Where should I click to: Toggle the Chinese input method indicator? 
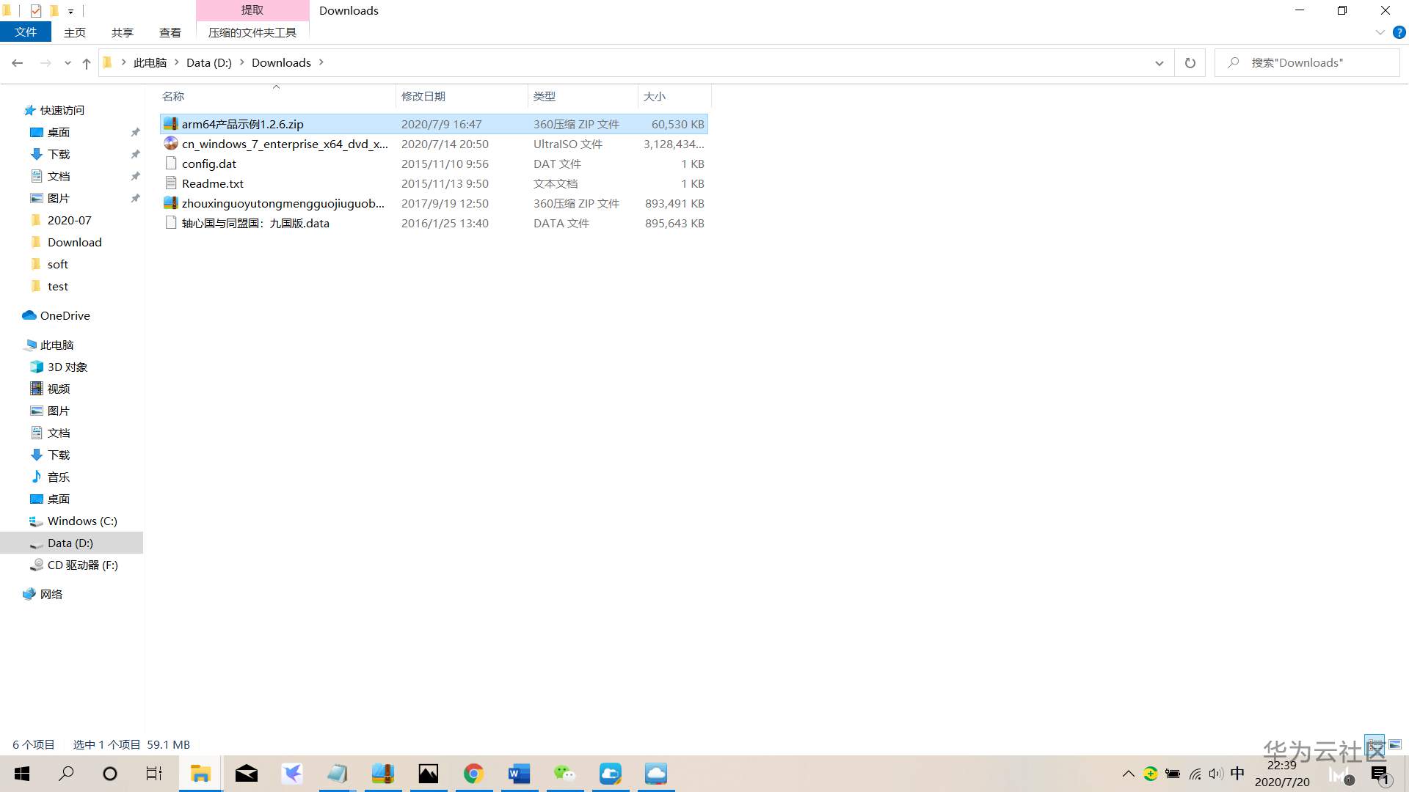pos(1237,774)
